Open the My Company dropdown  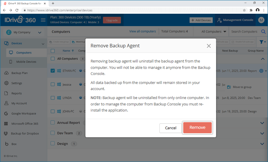click(23, 32)
